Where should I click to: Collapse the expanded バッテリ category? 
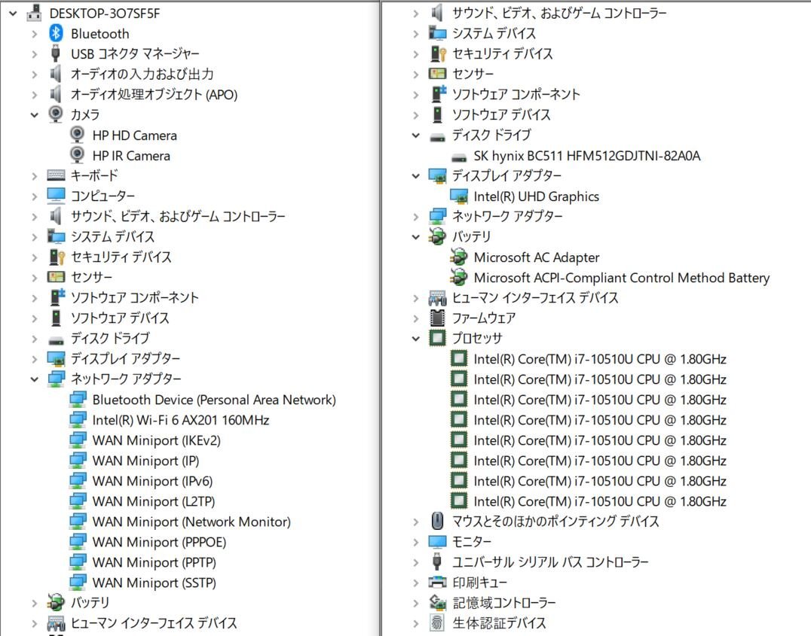click(416, 237)
